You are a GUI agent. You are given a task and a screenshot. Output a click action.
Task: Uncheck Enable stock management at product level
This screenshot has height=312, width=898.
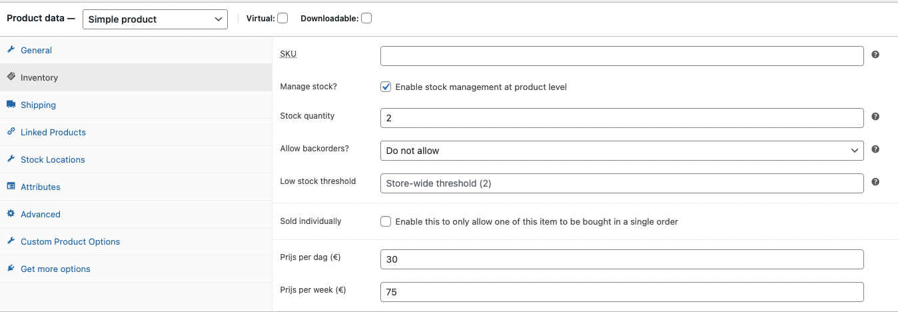coord(386,87)
